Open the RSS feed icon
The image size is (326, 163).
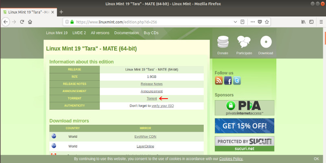(x=219, y=80)
